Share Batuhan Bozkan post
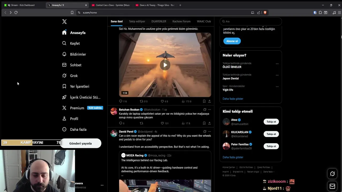The image size is (342, 192). 209,123
